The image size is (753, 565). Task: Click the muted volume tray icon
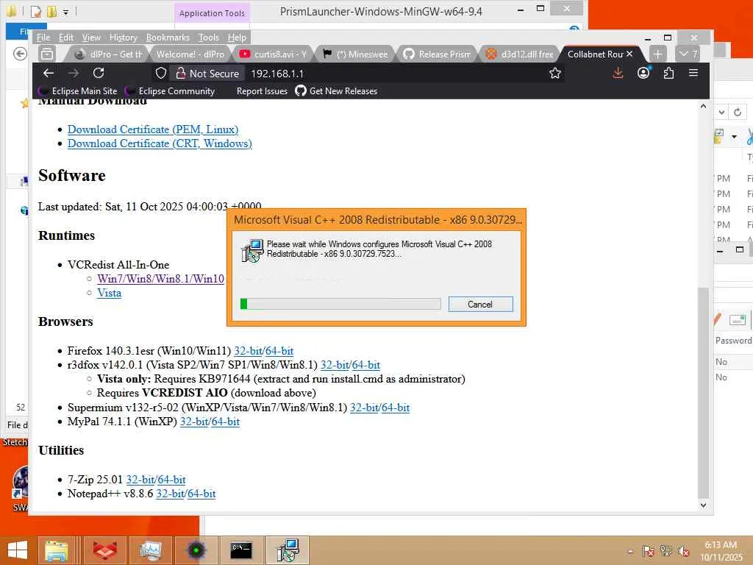(x=683, y=551)
